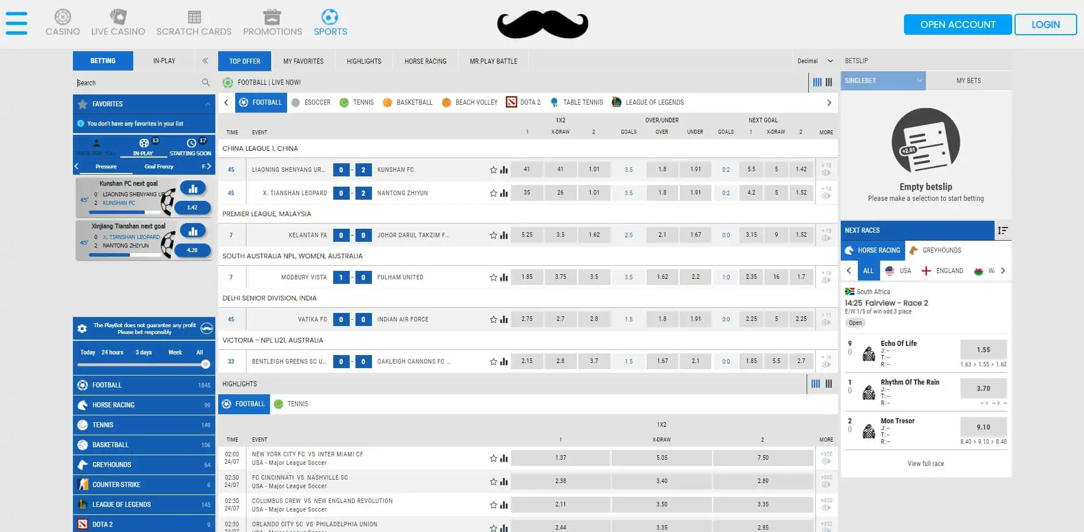The height and width of the screenshot is (532, 1084).
Task: Favorite New York City FC match star
Action: coord(493,459)
